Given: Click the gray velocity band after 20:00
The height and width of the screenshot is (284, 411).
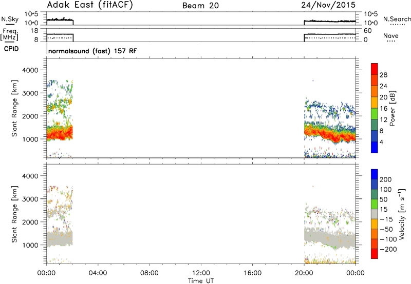Looking at the screenshot, I should [x=330, y=237].
